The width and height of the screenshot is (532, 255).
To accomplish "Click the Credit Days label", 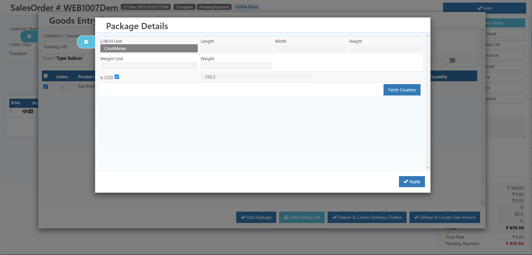I will tap(20, 45).
